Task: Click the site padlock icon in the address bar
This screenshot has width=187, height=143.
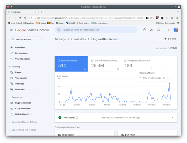Action: click(x=34, y=18)
